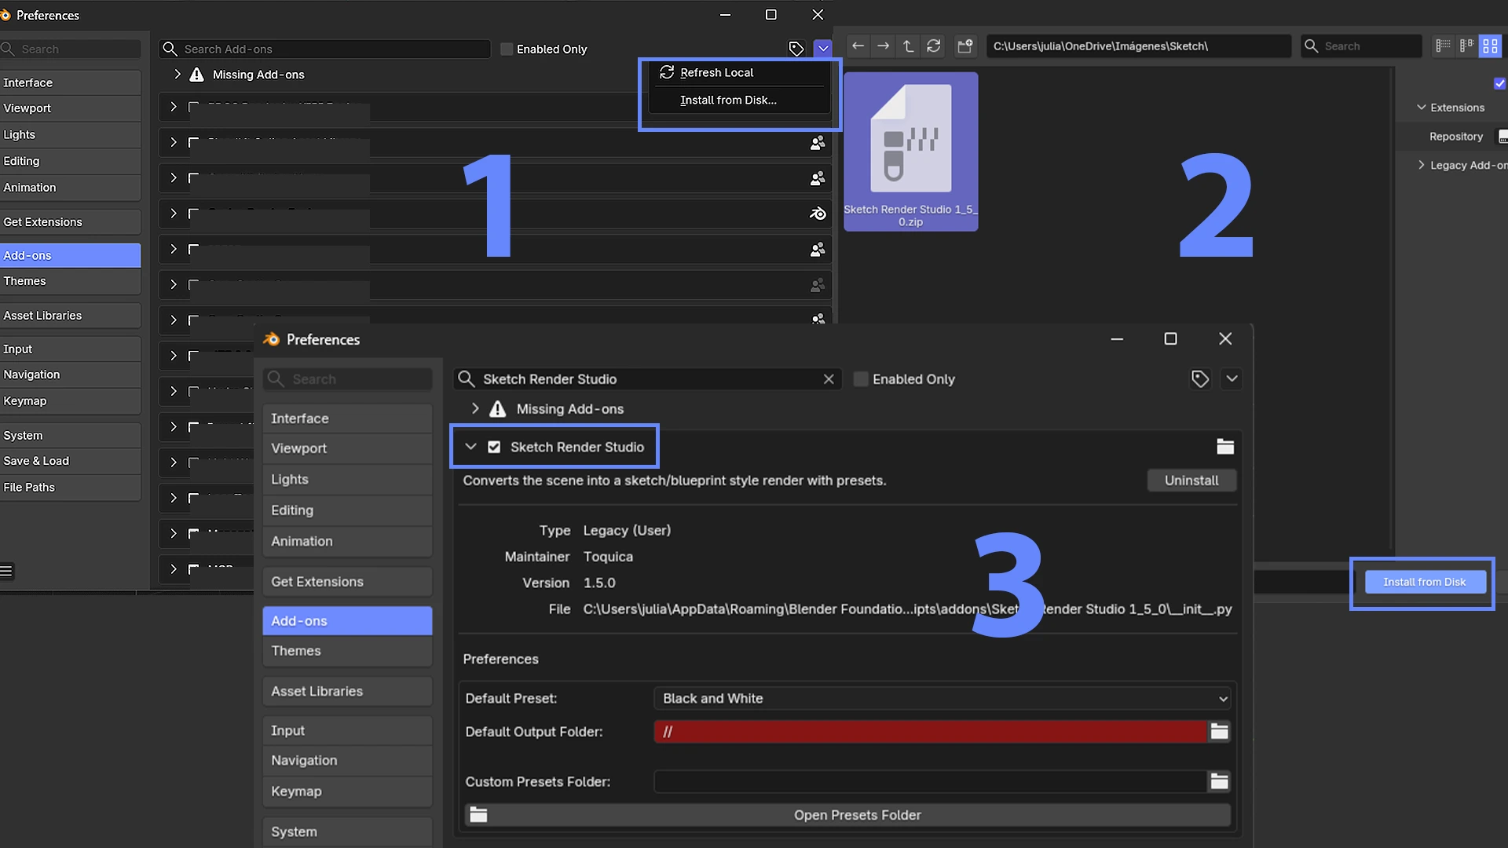Click the file browser Search field

tap(1361, 46)
